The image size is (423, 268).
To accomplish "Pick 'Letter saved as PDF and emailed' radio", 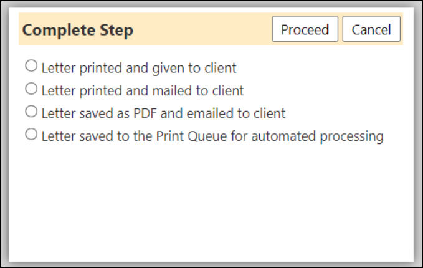I will point(31,111).
